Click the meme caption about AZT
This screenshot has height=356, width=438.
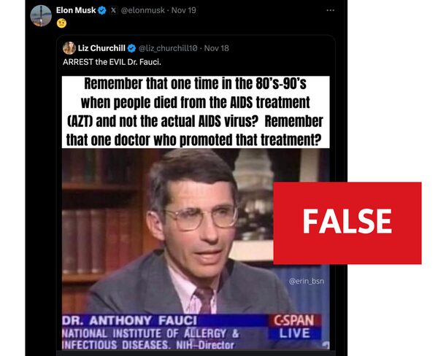tap(196, 112)
